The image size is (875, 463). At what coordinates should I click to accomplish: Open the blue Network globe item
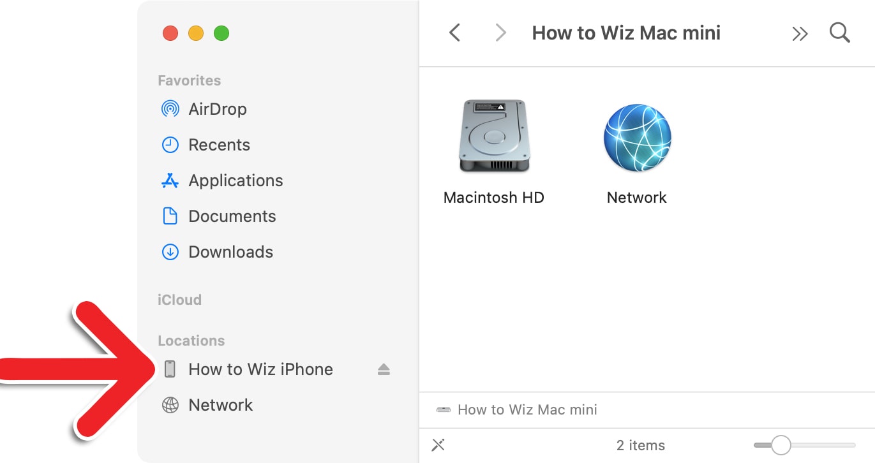tap(637, 138)
